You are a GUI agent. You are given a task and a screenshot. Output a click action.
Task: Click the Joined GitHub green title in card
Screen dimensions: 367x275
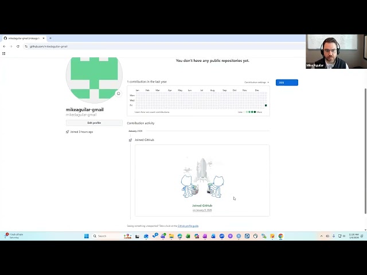click(x=202, y=206)
